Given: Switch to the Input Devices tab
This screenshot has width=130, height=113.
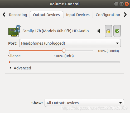Looking at the screenshot, I should click(78, 15).
